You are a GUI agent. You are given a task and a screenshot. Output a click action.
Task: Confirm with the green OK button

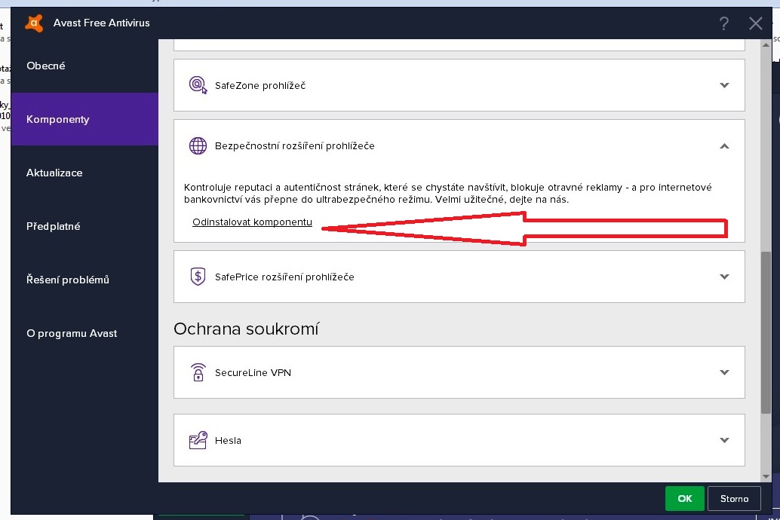coord(684,498)
